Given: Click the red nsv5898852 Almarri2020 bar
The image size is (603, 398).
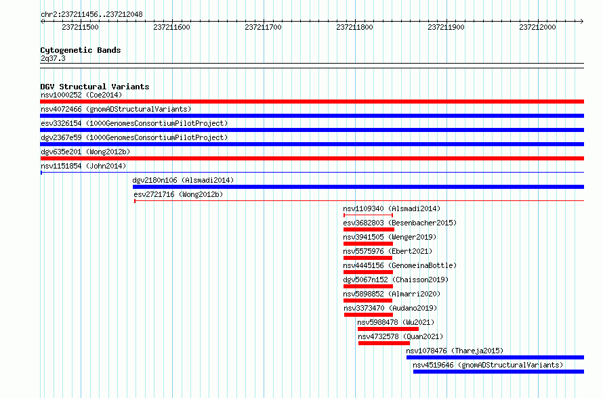Looking at the screenshot, I should [x=368, y=301].
